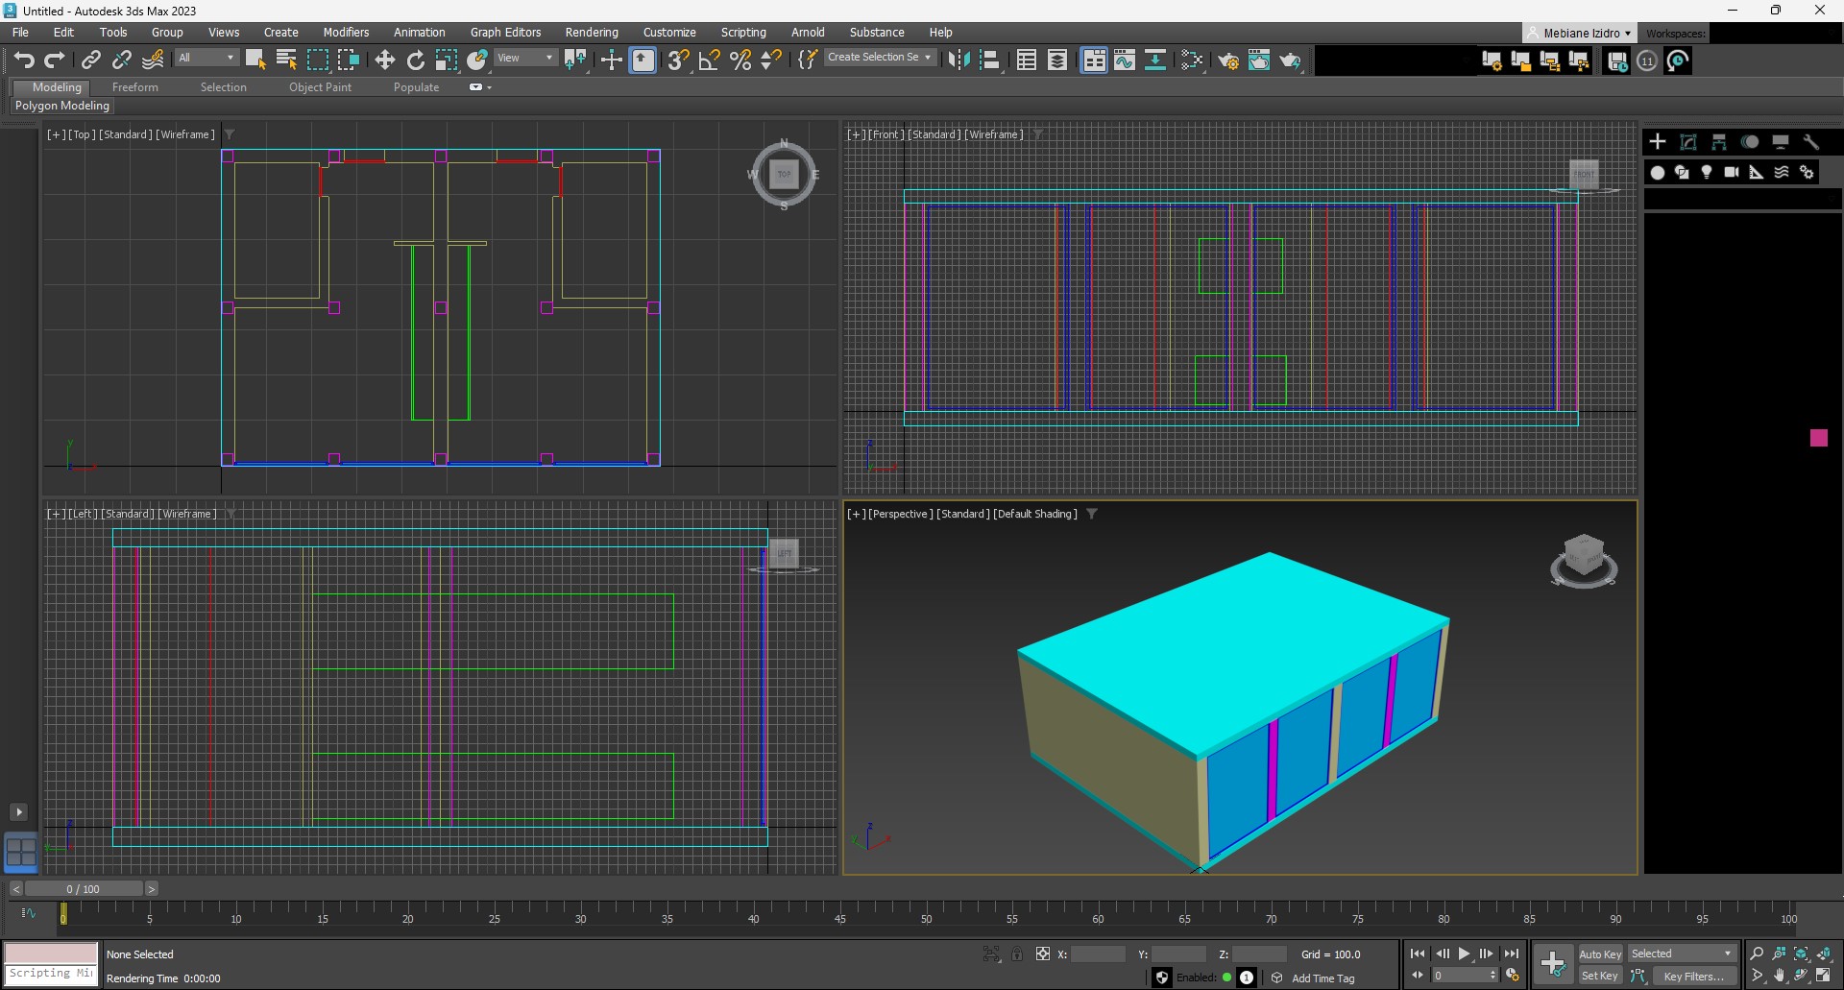Open the selection filter All dropdown
The width and height of the screenshot is (1844, 990).
click(x=206, y=58)
